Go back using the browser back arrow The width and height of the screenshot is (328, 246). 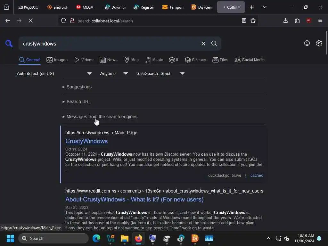[8, 20]
